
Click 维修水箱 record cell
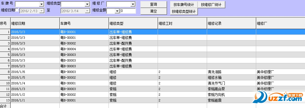232,78
